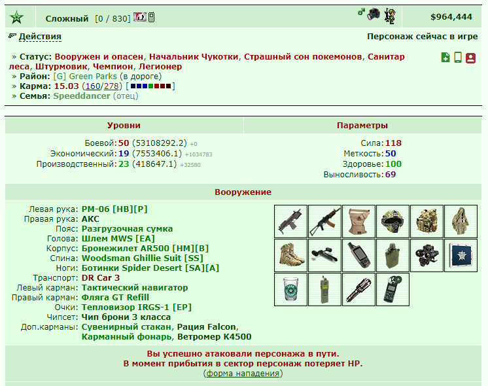Viewport: 488px width, 386px height.
Task: Open the Ветромер K4500 link
Action: pyautogui.click(x=214, y=337)
